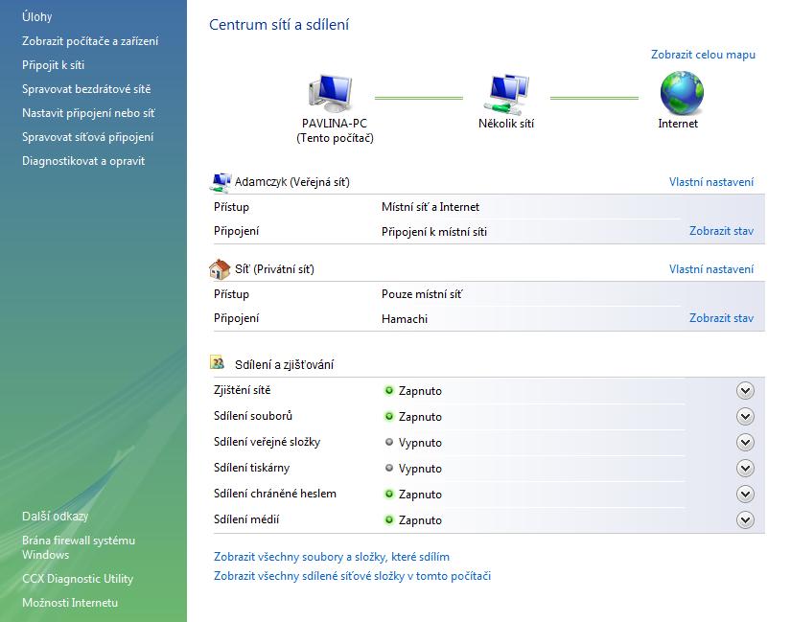The width and height of the screenshot is (791, 622).
Task: Click the PAVLINA-PC (Tento počítač) label
Action: tap(335, 130)
